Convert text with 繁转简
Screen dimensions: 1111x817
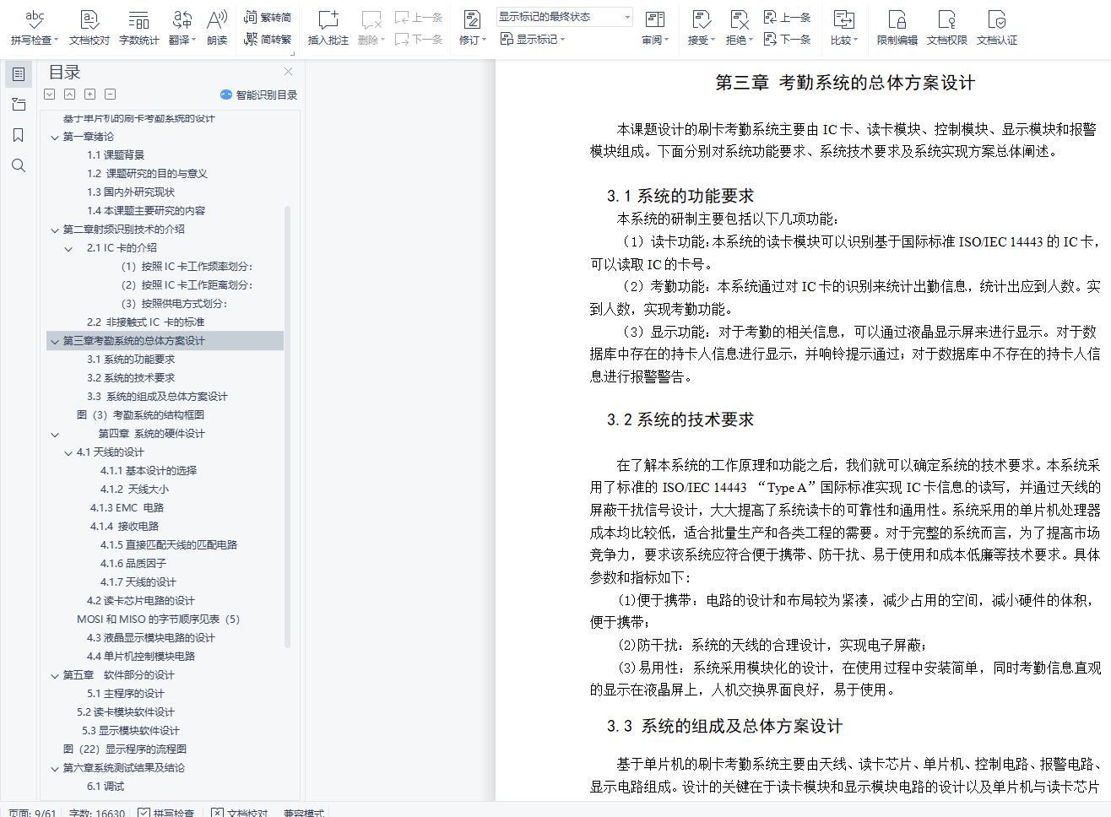268,17
